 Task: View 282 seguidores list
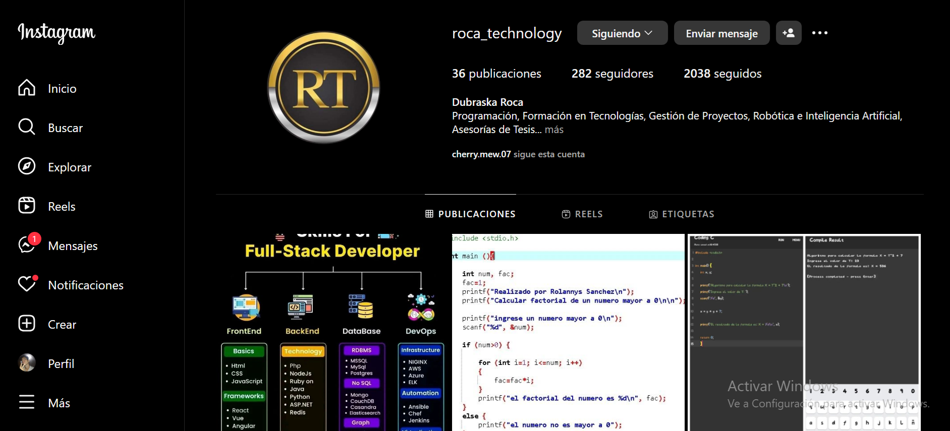(612, 74)
